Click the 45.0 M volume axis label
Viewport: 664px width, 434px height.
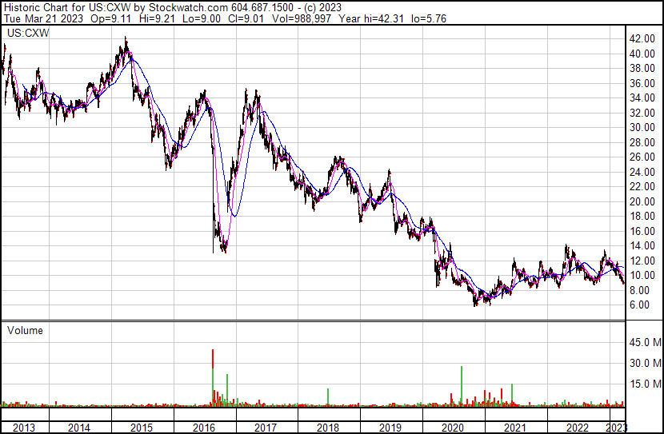(643, 343)
